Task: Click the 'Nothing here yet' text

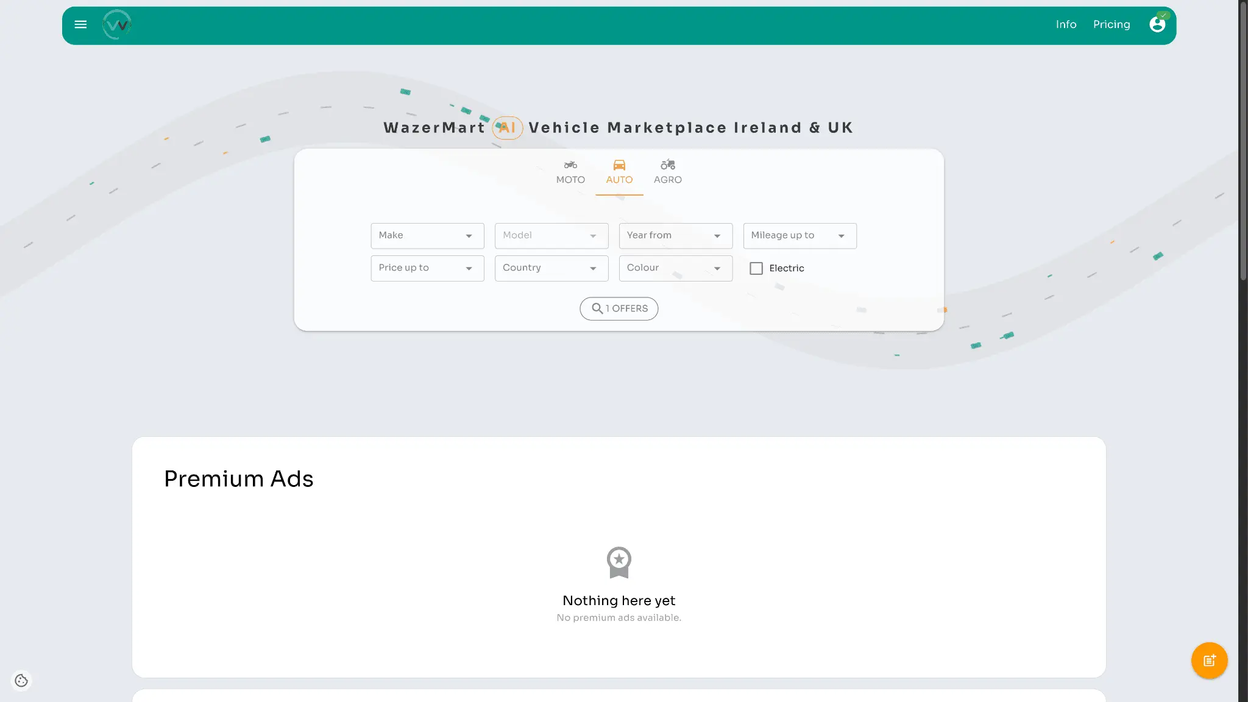Action: point(619,601)
